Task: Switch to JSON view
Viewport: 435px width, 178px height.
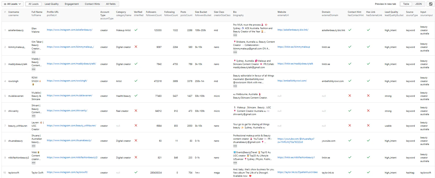Action: click(x=418, y=4)
